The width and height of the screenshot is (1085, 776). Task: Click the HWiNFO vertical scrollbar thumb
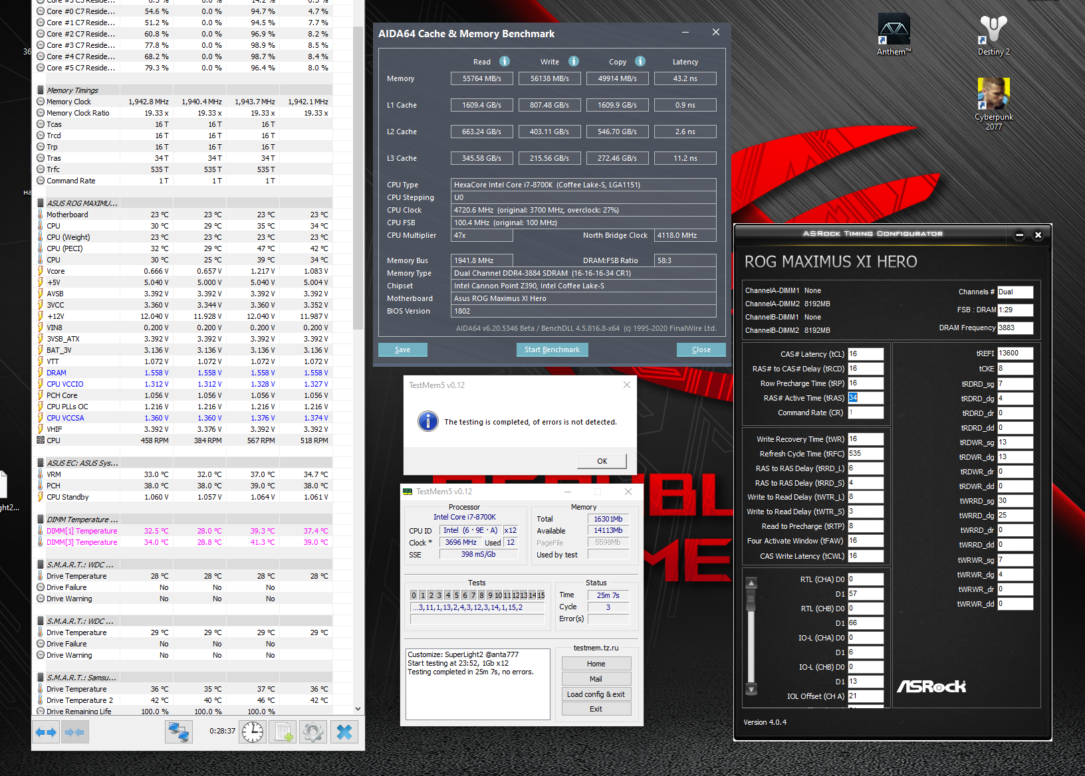point(358,179)
